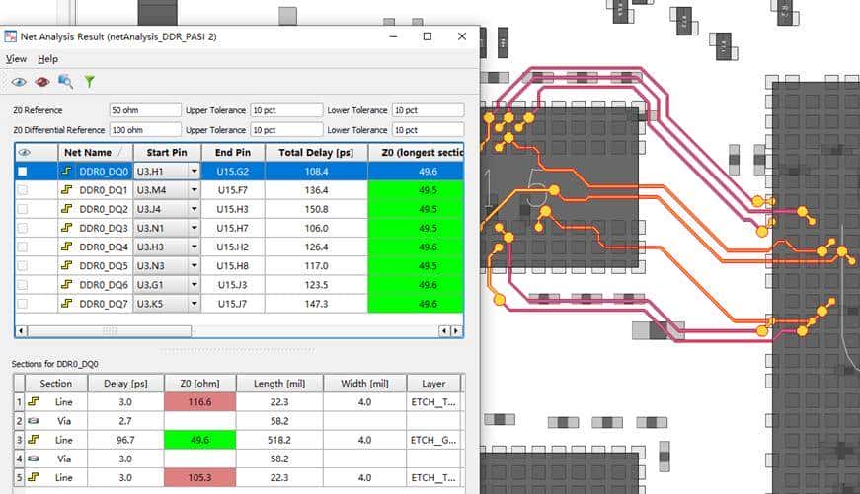Click the blue eye show icon in toolbar
Screen dimensions: 860x494
point(19,82)
